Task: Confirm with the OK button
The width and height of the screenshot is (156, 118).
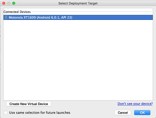Action: point(142,112)
